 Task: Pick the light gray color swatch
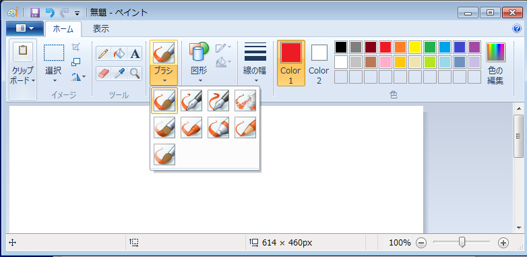(x=356, y=62)
